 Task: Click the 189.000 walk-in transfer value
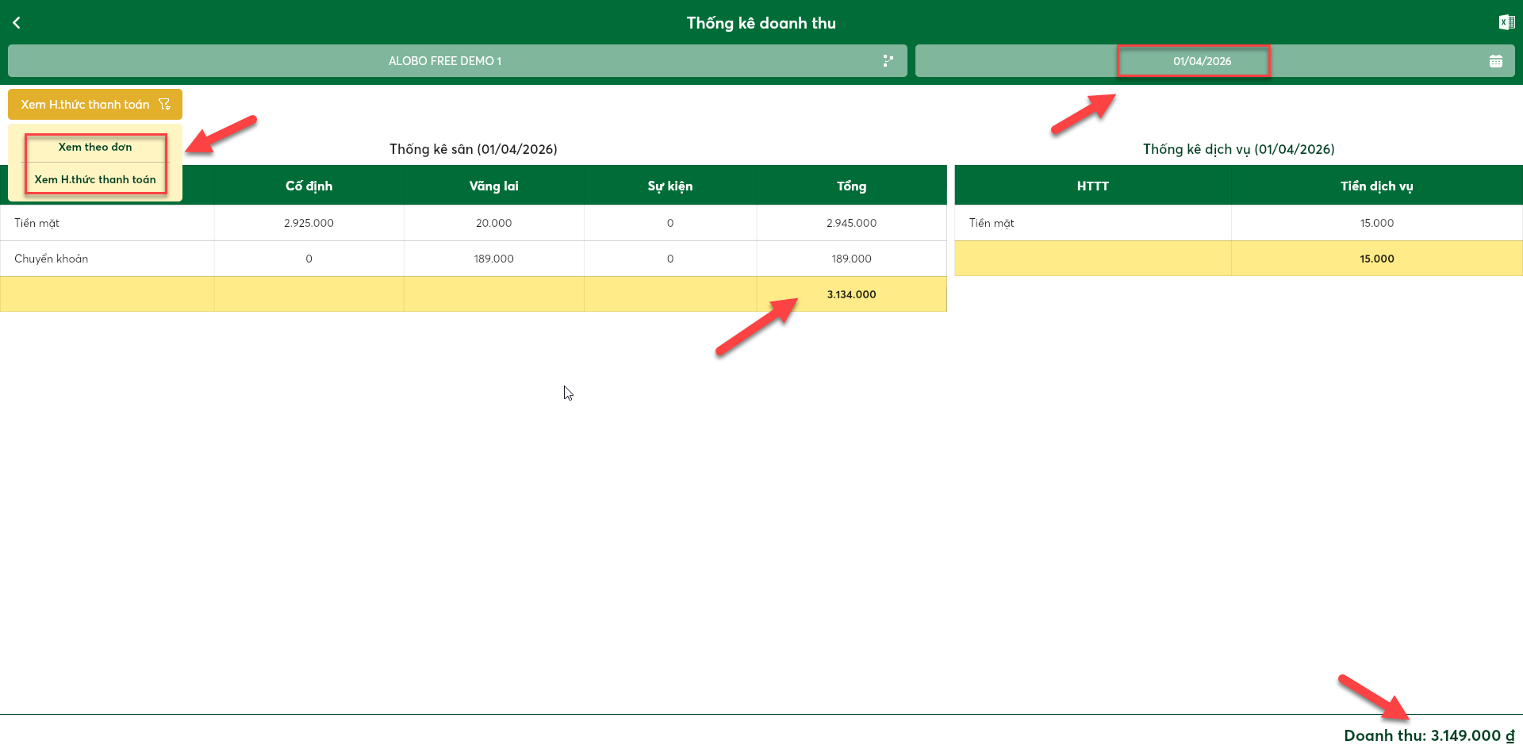(x=493, y=259)
